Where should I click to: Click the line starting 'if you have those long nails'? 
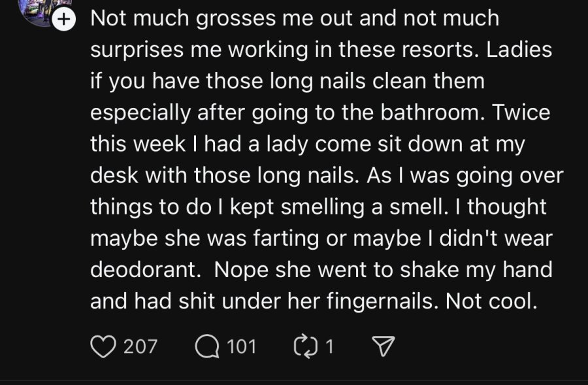click(x=287, y=82)
